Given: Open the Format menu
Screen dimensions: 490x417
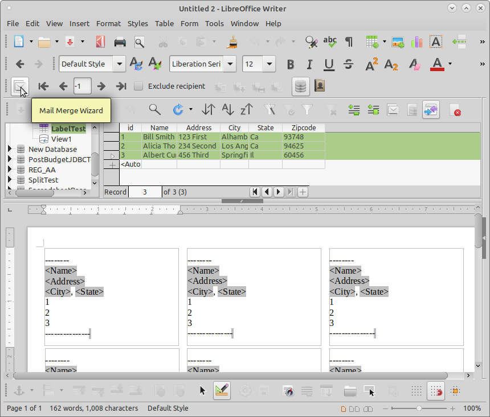Looking at the screenshot, I should pyautogui.click(x=108, y=23).
